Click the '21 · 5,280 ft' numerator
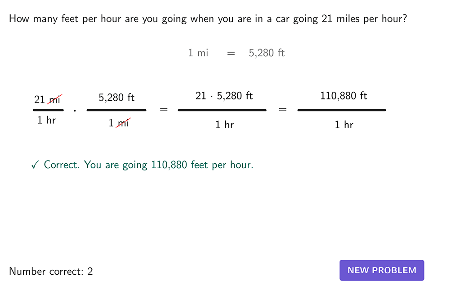 pos(224,96)
